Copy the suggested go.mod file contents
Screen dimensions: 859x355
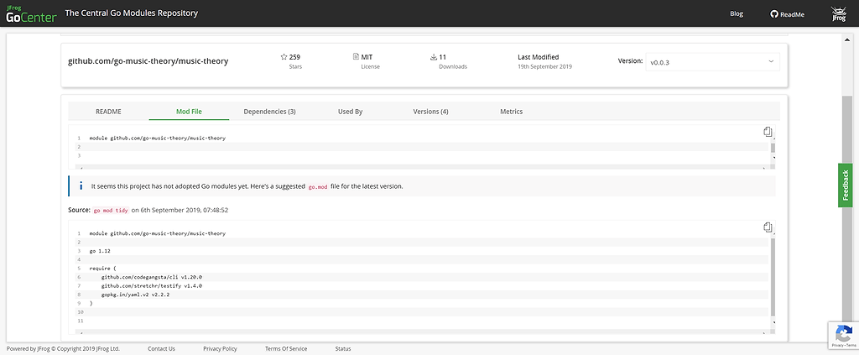click(x=768, y=227)
